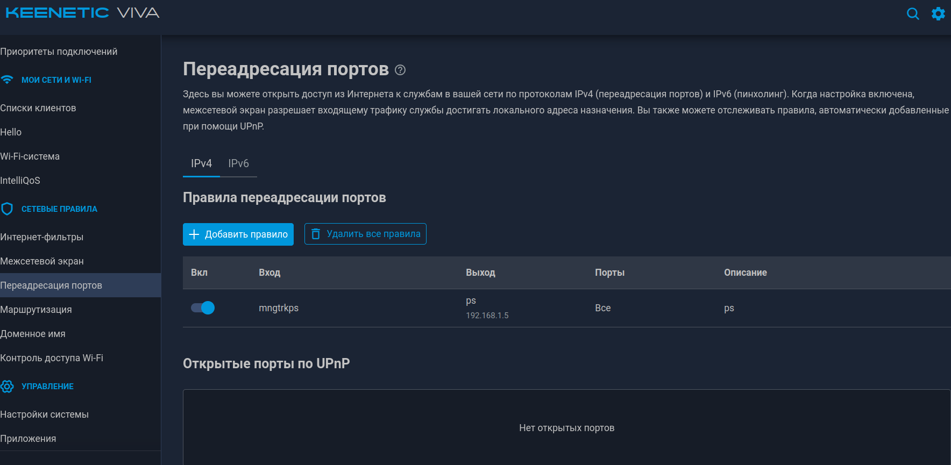Go to Internet filters in sidebar
The width and height of the screenshot is (951, 465).
click(42, 237)
